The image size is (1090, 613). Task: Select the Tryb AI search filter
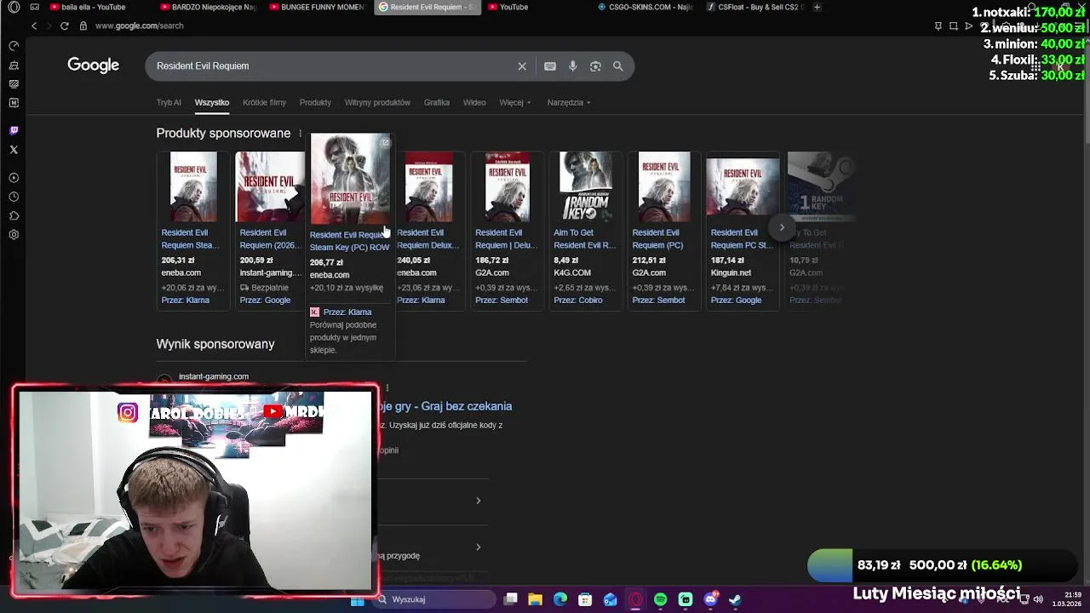tap(169, 102)
